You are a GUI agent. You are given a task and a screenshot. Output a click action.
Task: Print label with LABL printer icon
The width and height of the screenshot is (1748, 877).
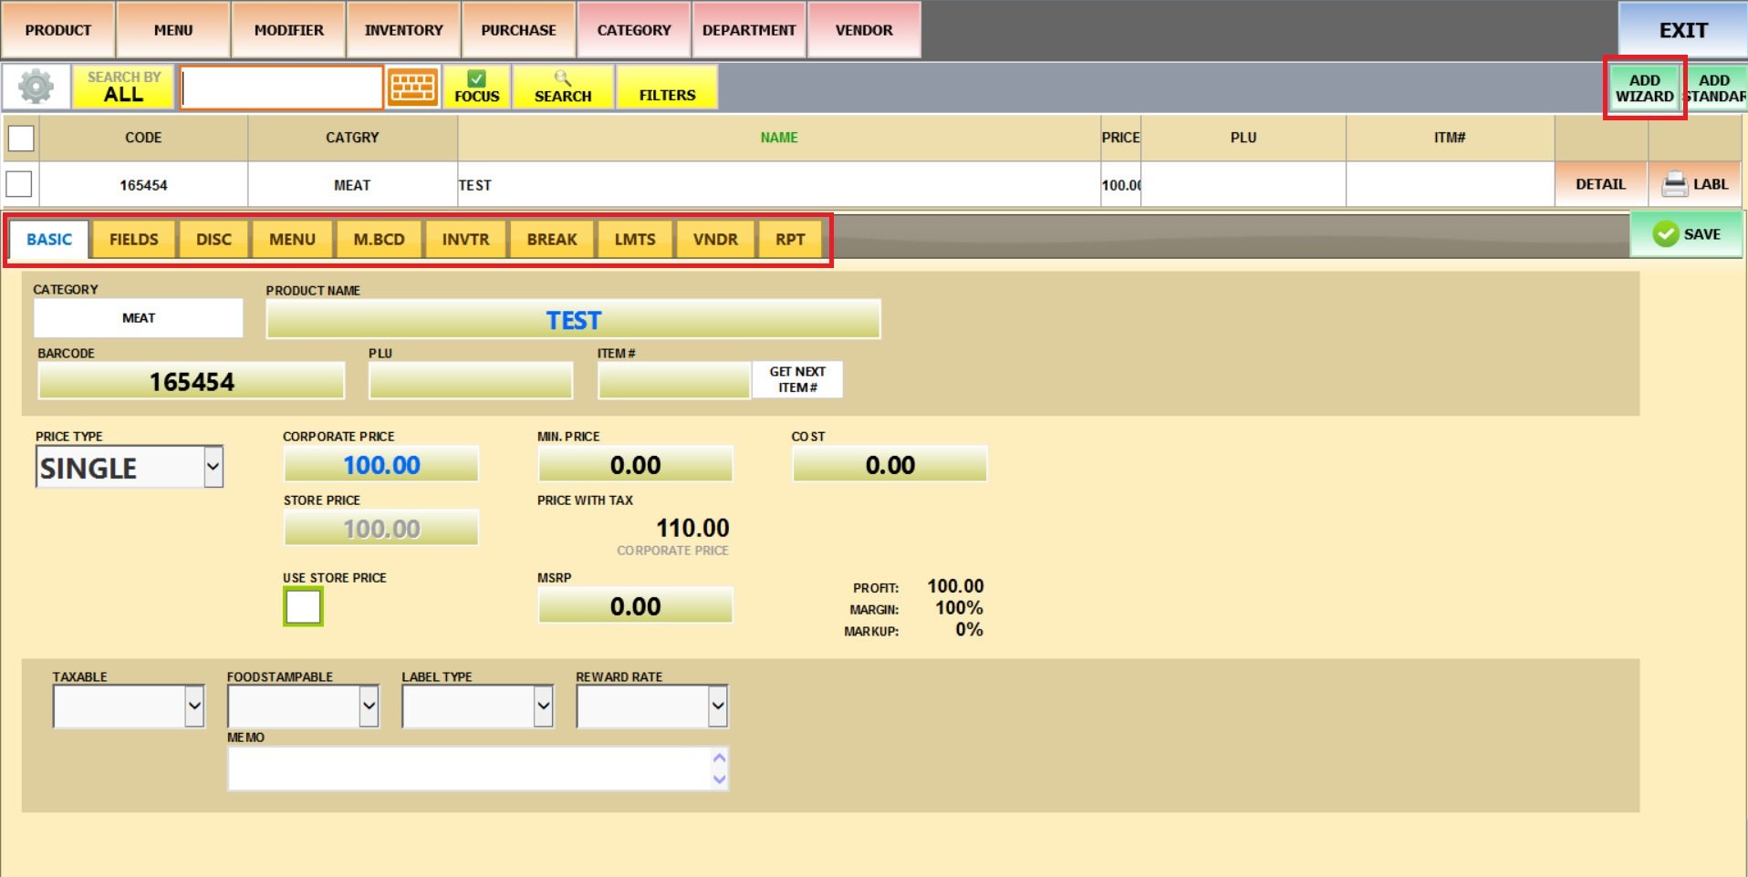tap(1695, 184)
